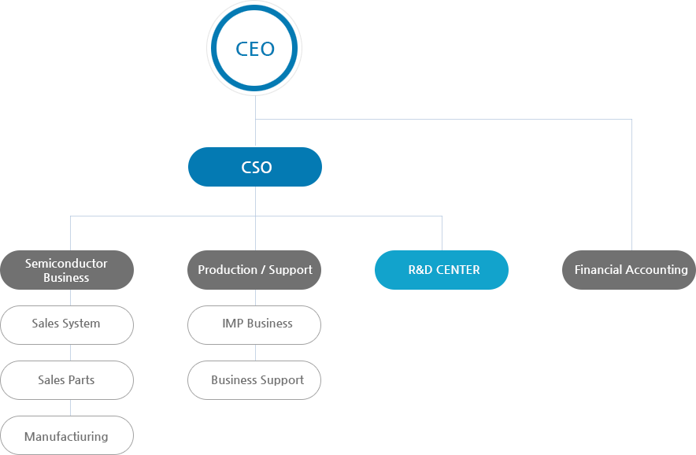
Task: Click the connector below the CSO node
Action: coord(255,201)
